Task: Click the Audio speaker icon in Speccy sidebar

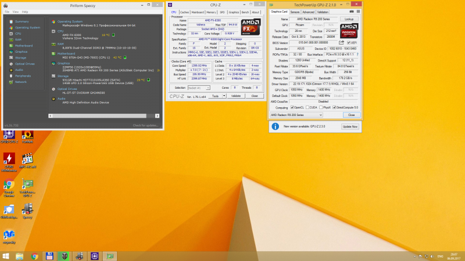Action: (11, 70)
